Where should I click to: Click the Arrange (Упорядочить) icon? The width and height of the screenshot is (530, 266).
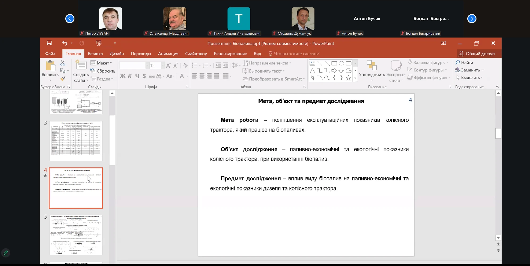click(372, 65)
